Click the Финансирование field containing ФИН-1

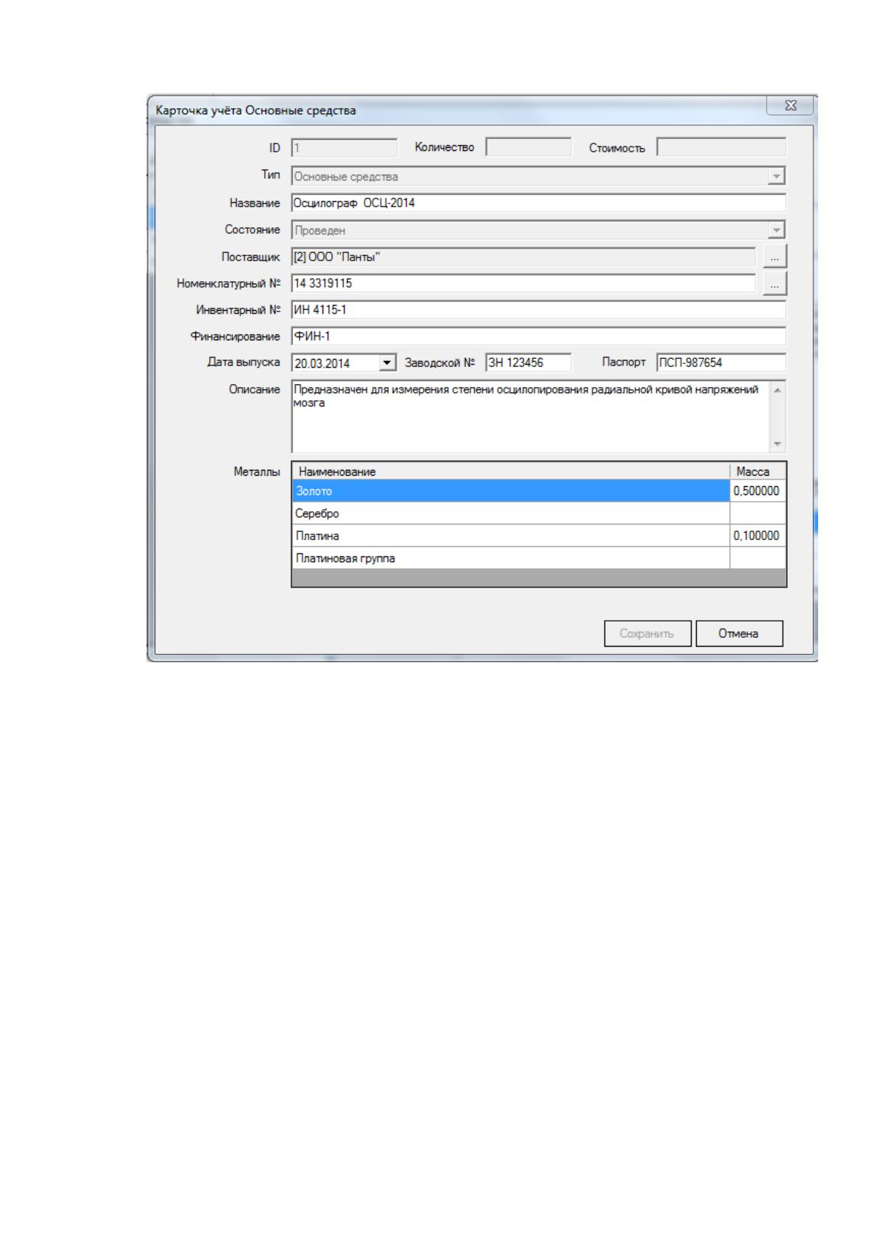point(539,336)
